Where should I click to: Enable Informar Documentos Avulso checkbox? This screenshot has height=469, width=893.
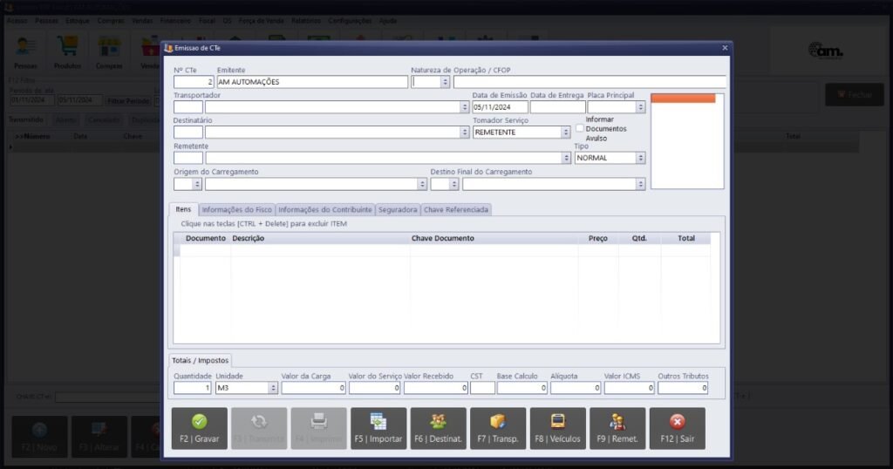(x=580, y=128)
